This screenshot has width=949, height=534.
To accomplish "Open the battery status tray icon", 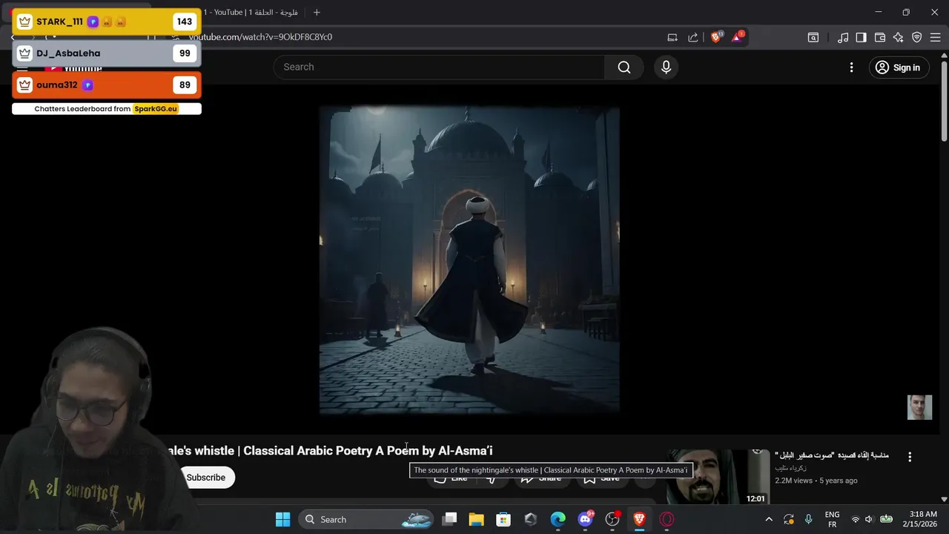I will coord(886,520).
